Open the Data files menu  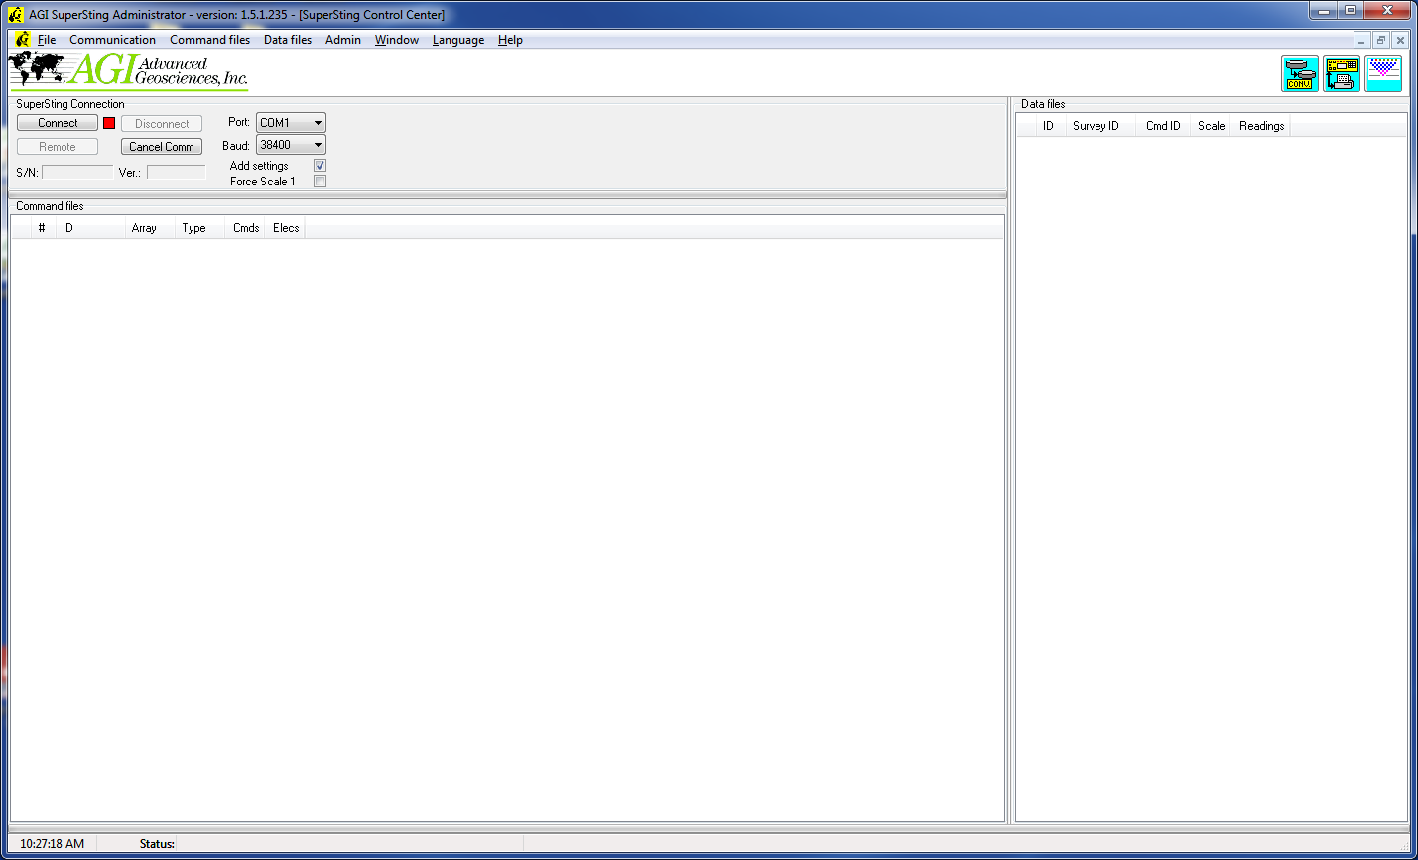pos(288,40)
